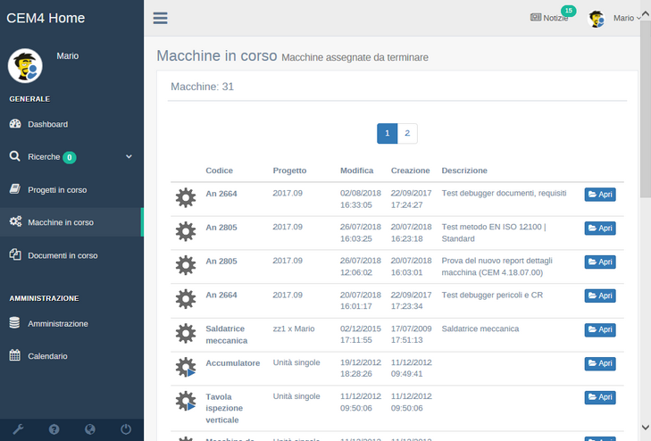Open Dashboard from the sidebar
This screenshot has width=651, height=441.
point(47,124)
